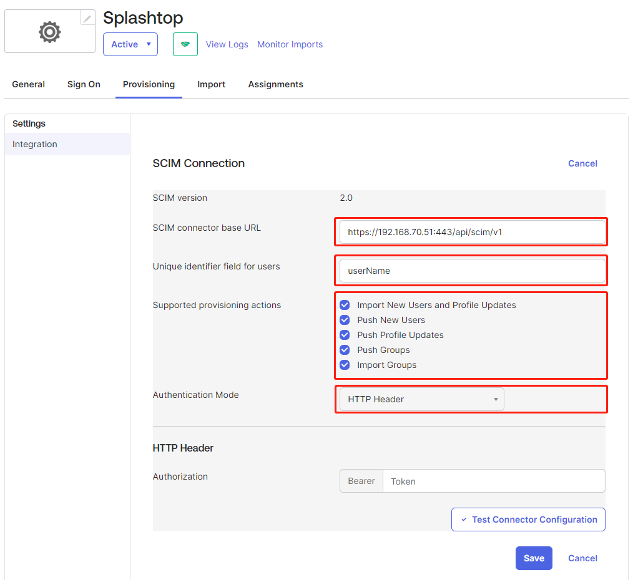Click the Bearer prefix label
The width and height of the screenshot is (633, 580).
361,481
